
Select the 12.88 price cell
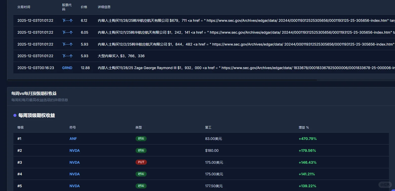coord(85,68)
